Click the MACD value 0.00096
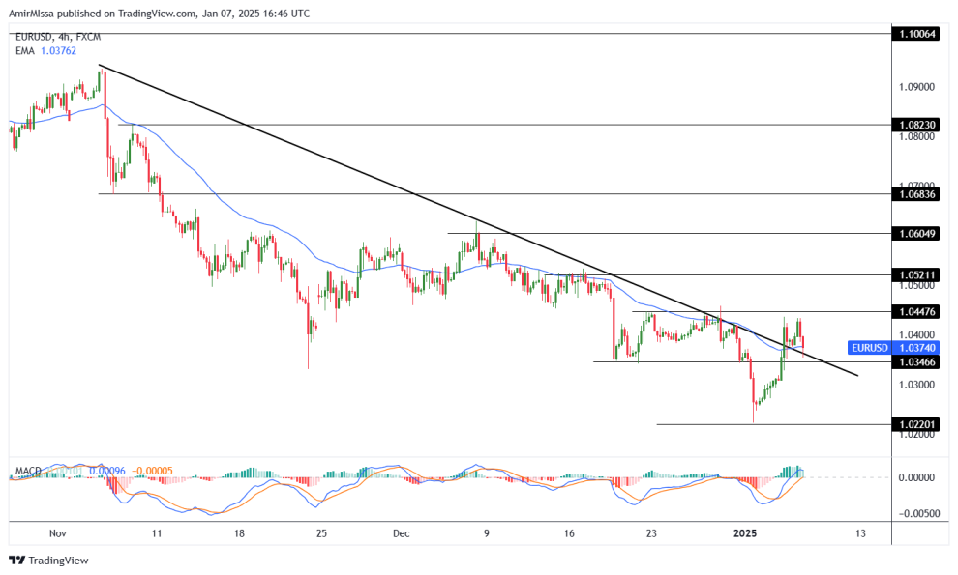Screen dimensions: 958x575 coord(106,472)
